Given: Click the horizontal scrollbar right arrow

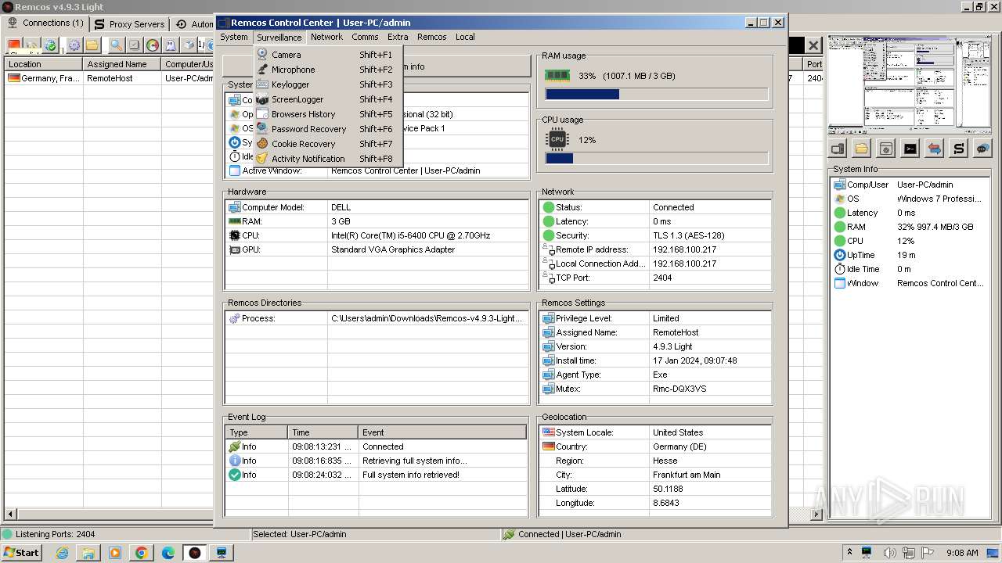Looking at the screenshot, I should coord(816,514).
